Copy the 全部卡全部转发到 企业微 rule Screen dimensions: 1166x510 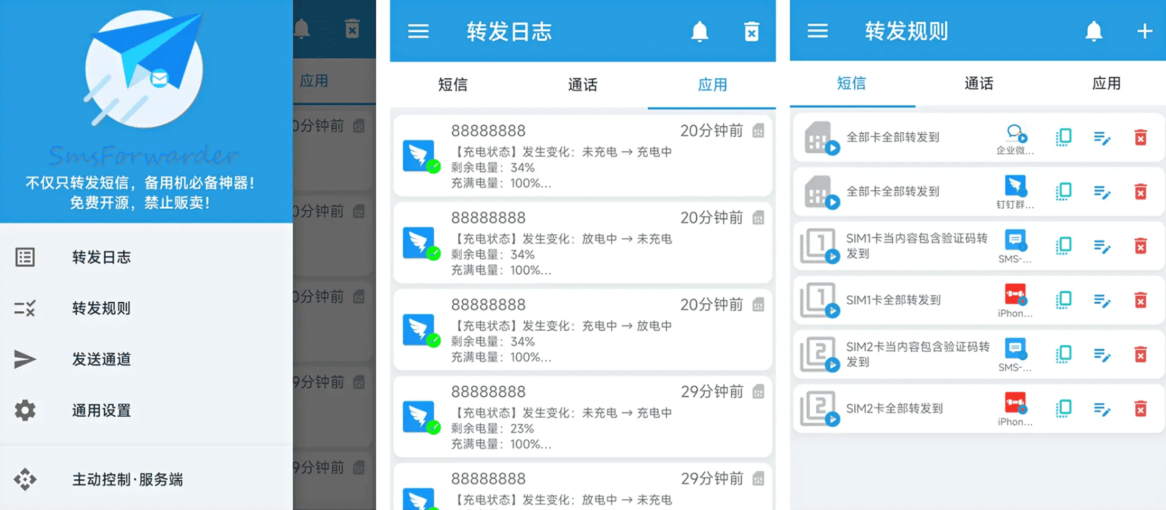click(1063, 138)
